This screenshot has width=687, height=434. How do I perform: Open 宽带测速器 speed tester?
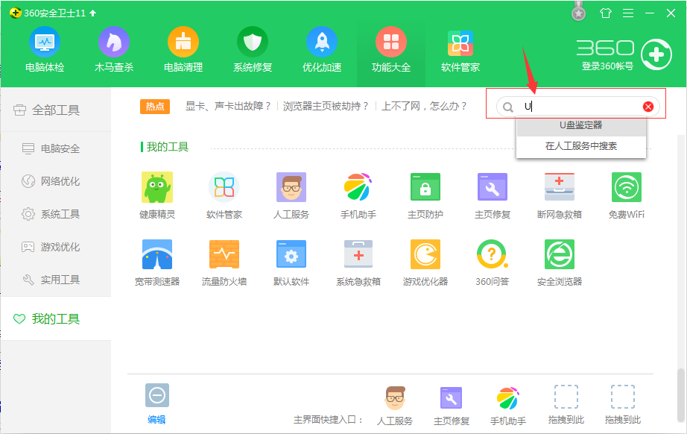tap(157, 262)
